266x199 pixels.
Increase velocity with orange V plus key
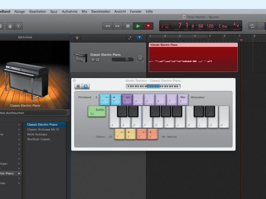point(152,134)
